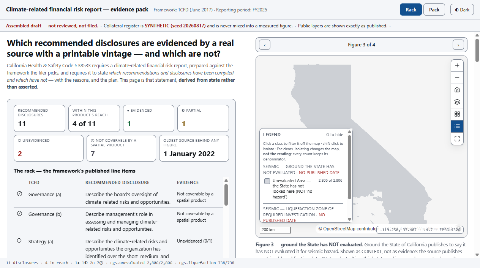Screen dimensions: 480x268
Task: Enter fullscreen map view
Action: (x=457, y=139)
